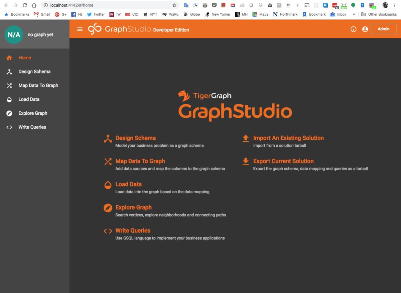The width and height of the screenshot is (401, 293).
Task: Select Design Schema icon in the sidebar
Action: 9,71
